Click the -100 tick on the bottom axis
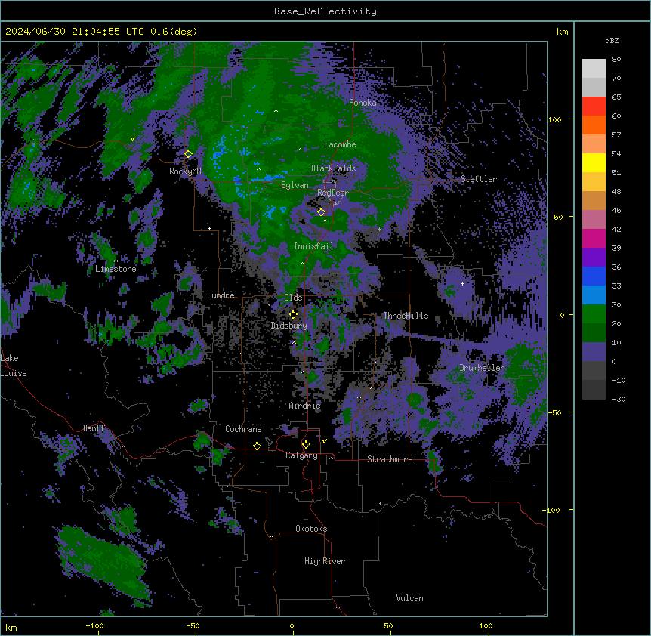 pos(95,625)
